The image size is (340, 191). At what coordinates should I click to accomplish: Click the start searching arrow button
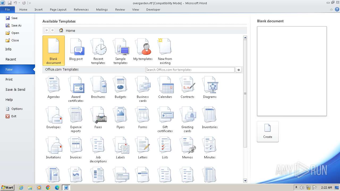coord(239,70)
